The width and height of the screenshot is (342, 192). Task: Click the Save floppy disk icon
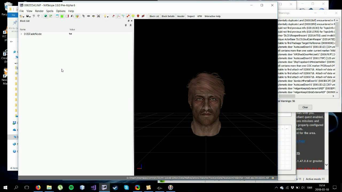click(x=27, y=16)
